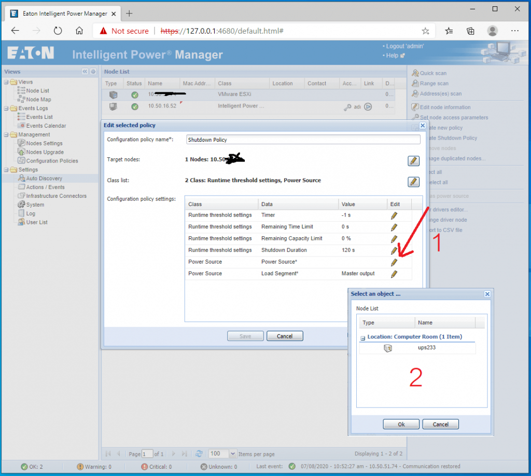Screen dimensions: 531x476
Task: Edit the Load Segment pencil icon
Action: coord(394,274)
